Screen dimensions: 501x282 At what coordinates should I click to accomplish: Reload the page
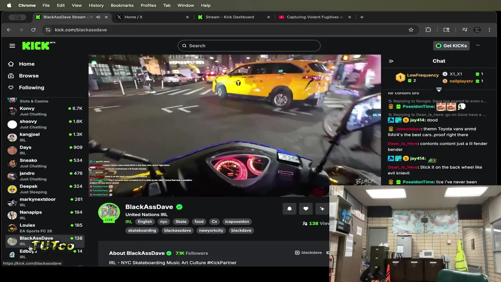33,30
